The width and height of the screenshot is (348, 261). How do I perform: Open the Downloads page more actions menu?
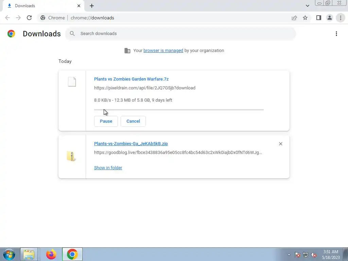pos(336,34)
